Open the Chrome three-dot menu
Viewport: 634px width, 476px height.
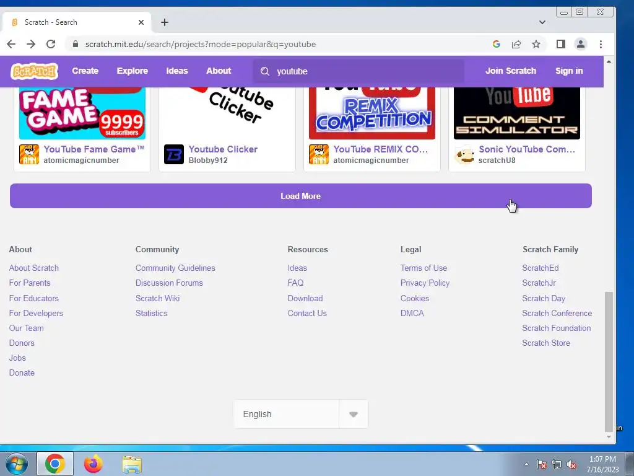[601, 44]
